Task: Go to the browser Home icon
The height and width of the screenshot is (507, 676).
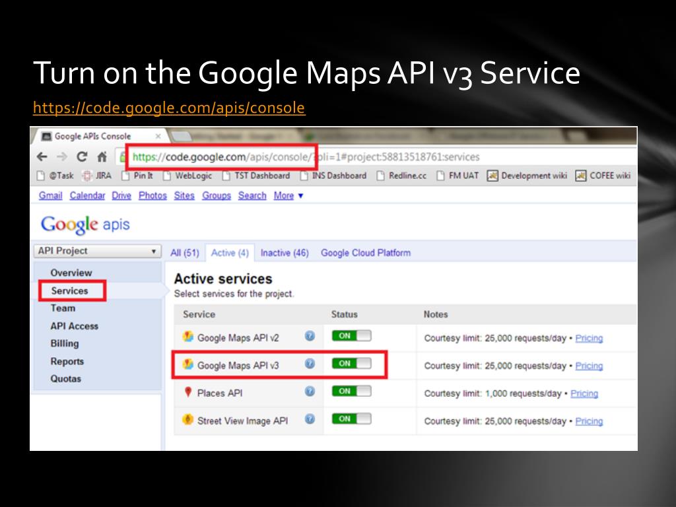Action: (x=102, y=157)
